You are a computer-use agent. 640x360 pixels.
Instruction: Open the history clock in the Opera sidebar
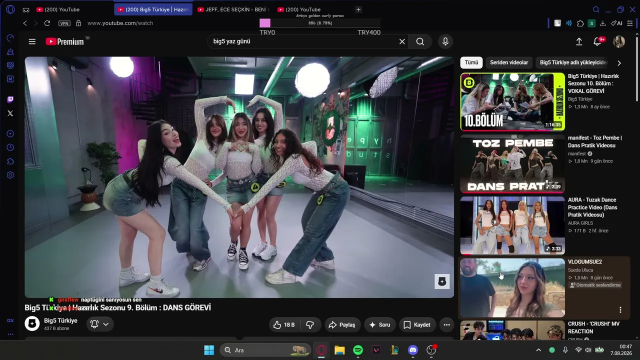10,147
